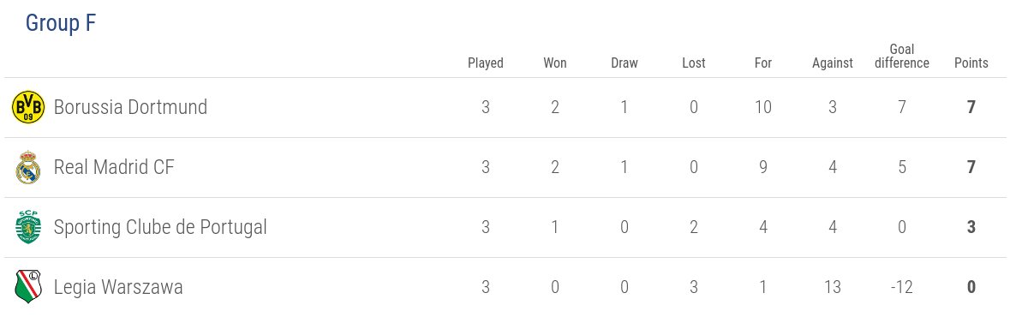This screenshot has width=1010, height=323.
Task: Click the Group F heading
Action: pyautogui.click(x=61, y=22)
